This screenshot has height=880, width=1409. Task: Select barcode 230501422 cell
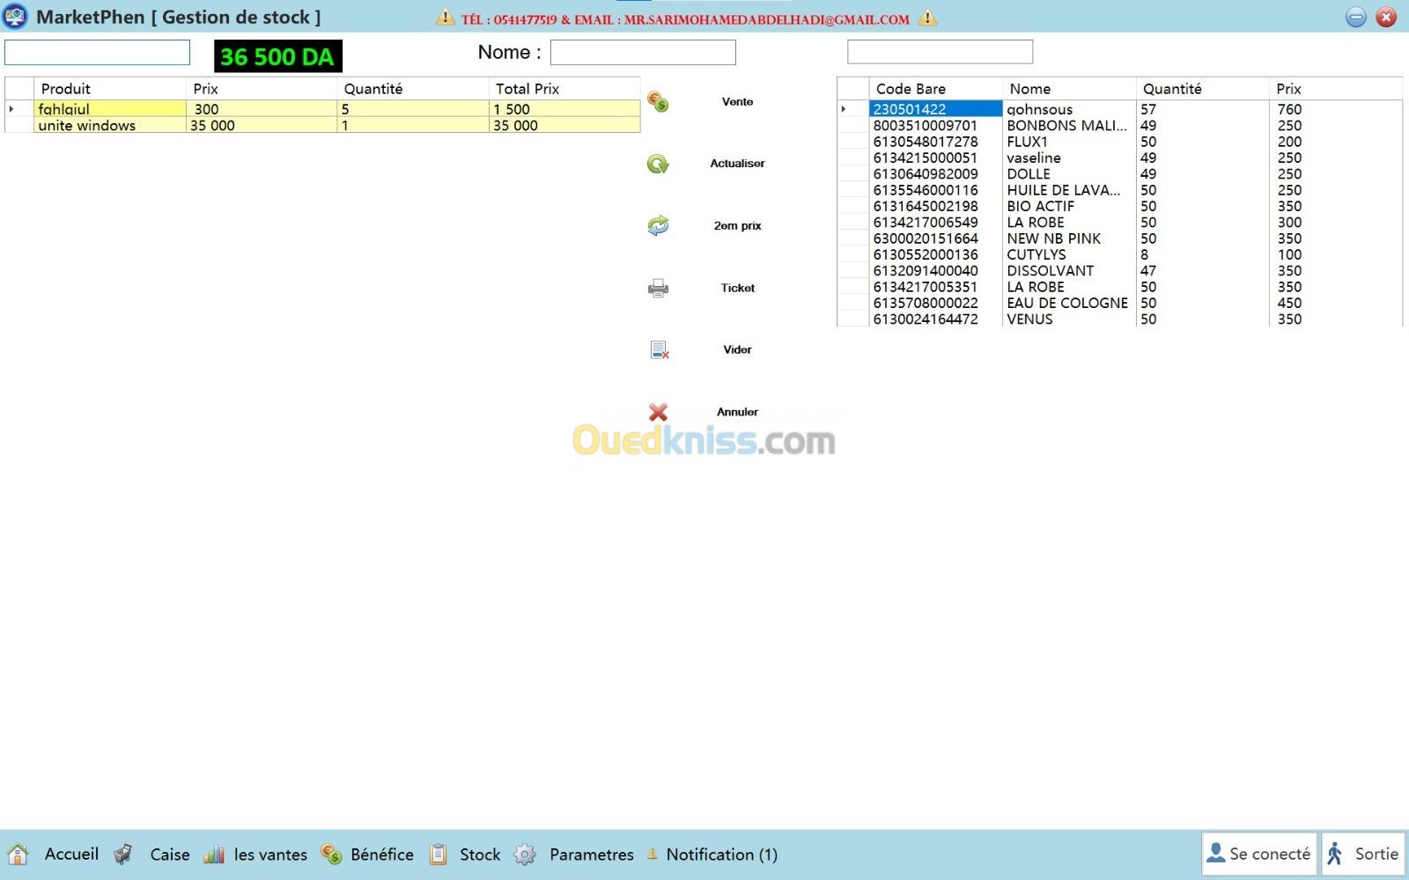(935, 109)
